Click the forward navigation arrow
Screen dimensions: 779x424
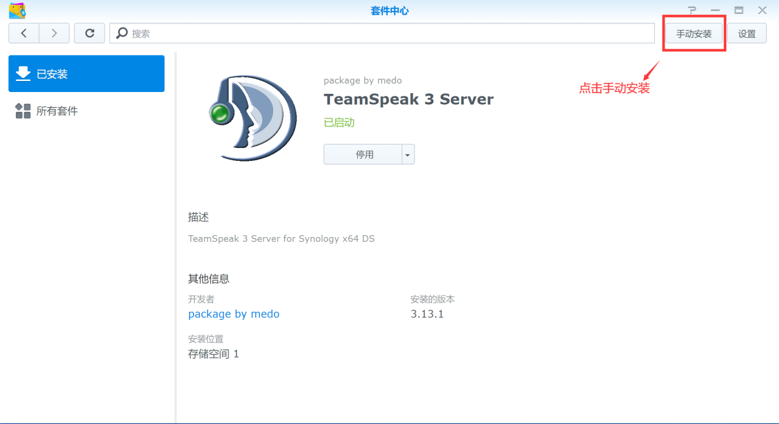(x=54, y=33)
